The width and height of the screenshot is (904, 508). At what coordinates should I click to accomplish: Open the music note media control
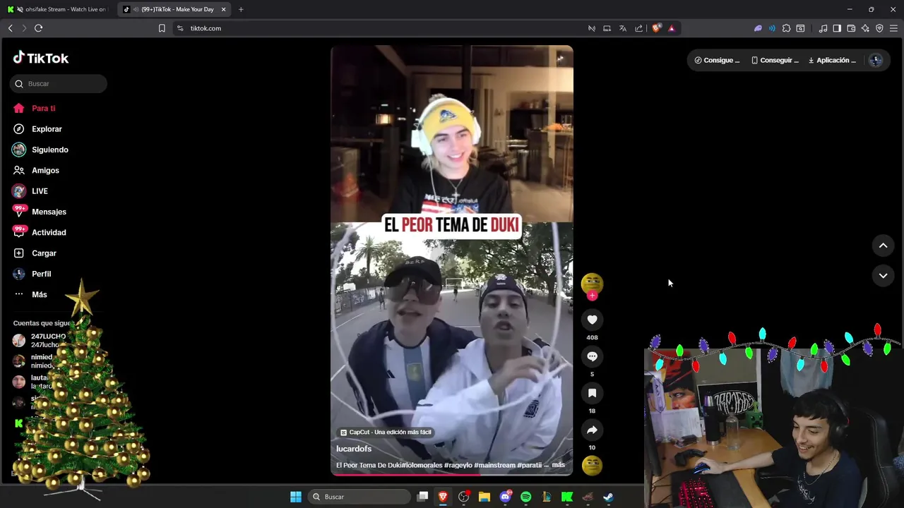point(823,28)
